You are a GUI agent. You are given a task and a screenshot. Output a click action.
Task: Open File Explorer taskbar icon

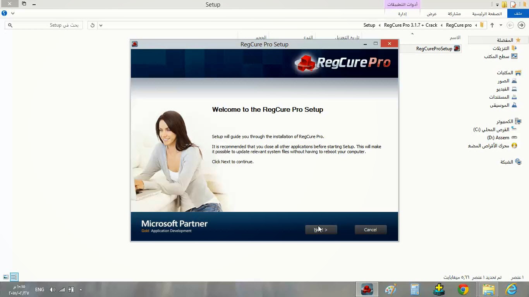(488, 289)
